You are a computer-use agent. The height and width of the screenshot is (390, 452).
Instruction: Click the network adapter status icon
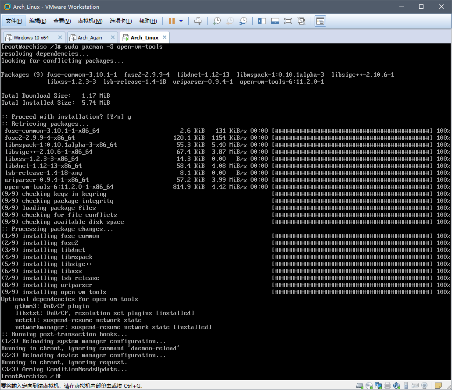coord(378,386)
